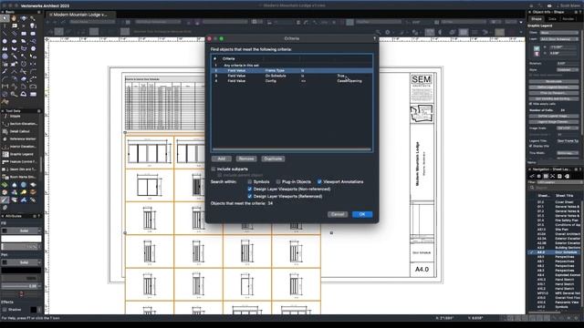Select the highlighted tool set icon

pos(5,200)
